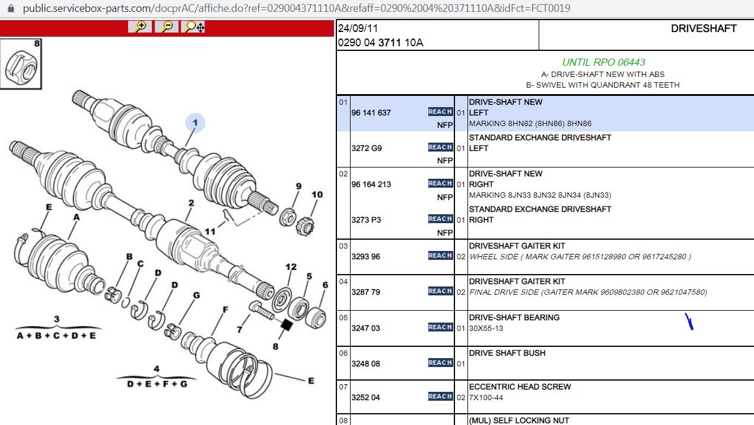The height and width of the screenshot is (425, 754).
Task: Click callout 10 on the castellated nut
Action: [317, 195]
